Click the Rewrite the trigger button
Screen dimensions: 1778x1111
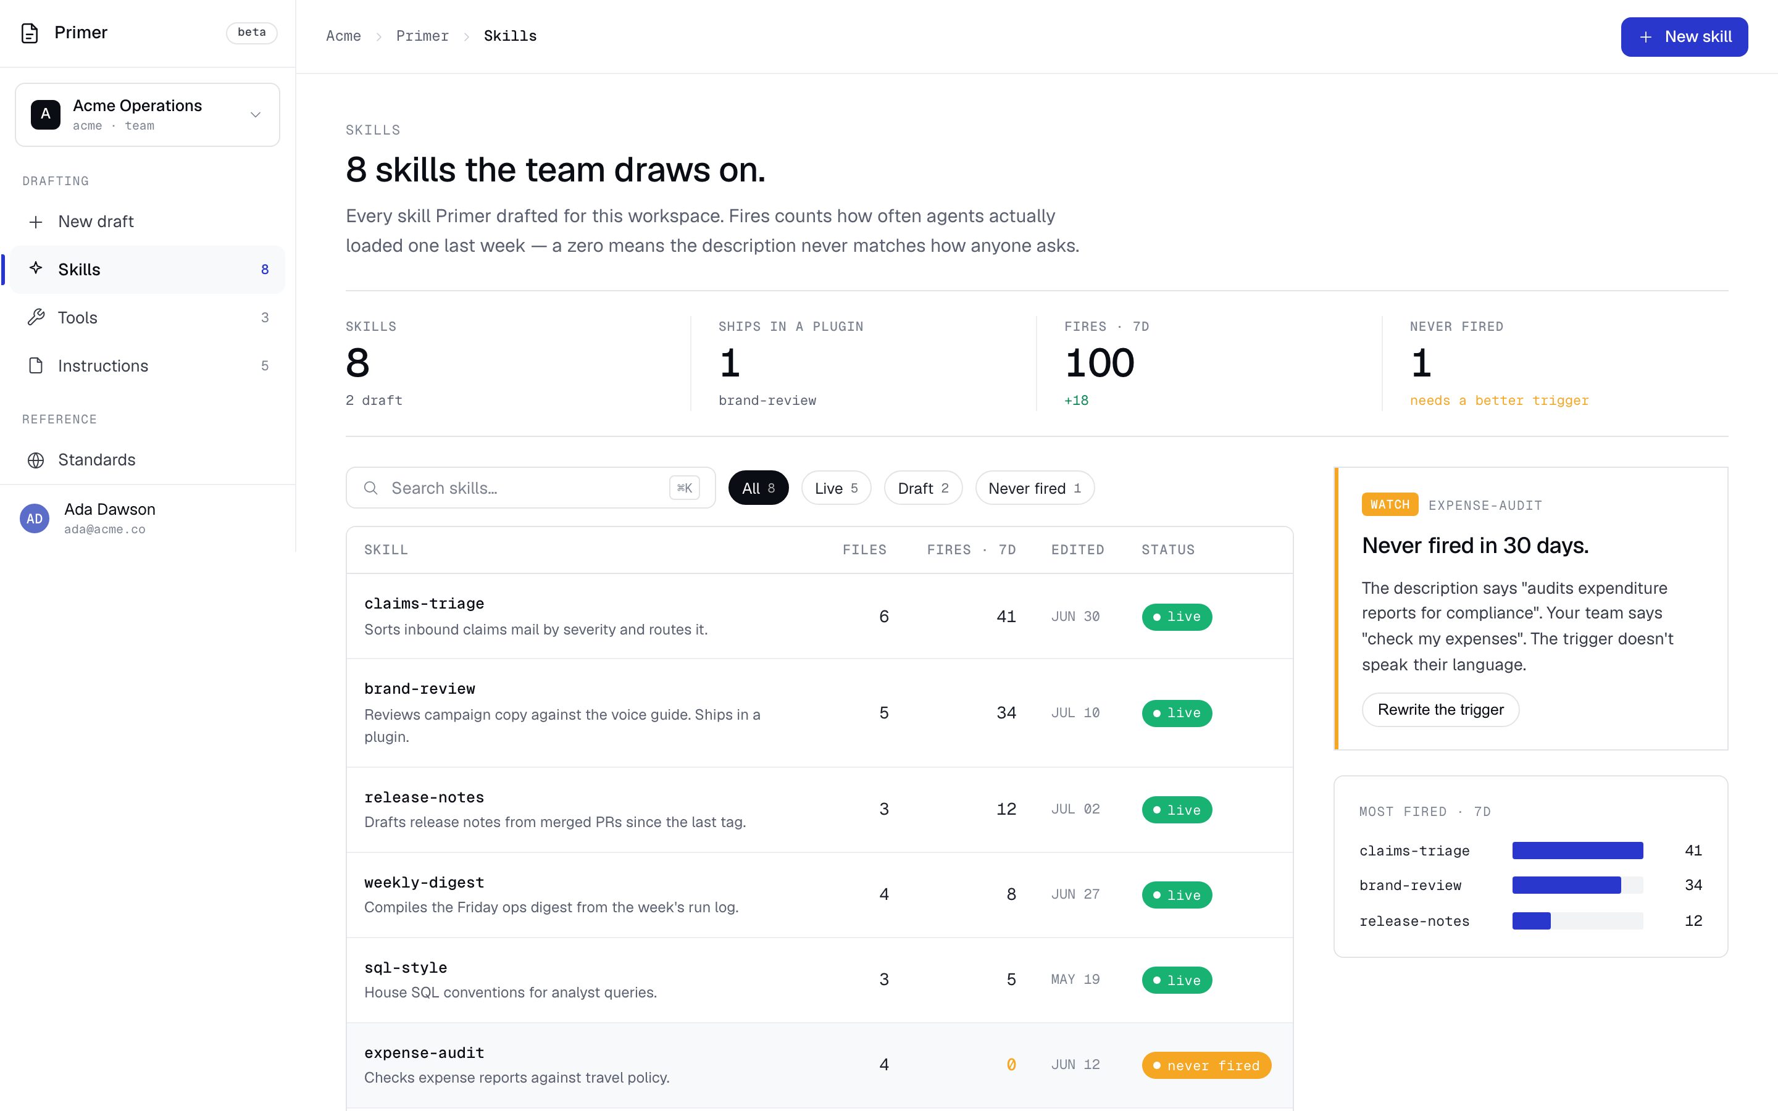point(1440,710)
